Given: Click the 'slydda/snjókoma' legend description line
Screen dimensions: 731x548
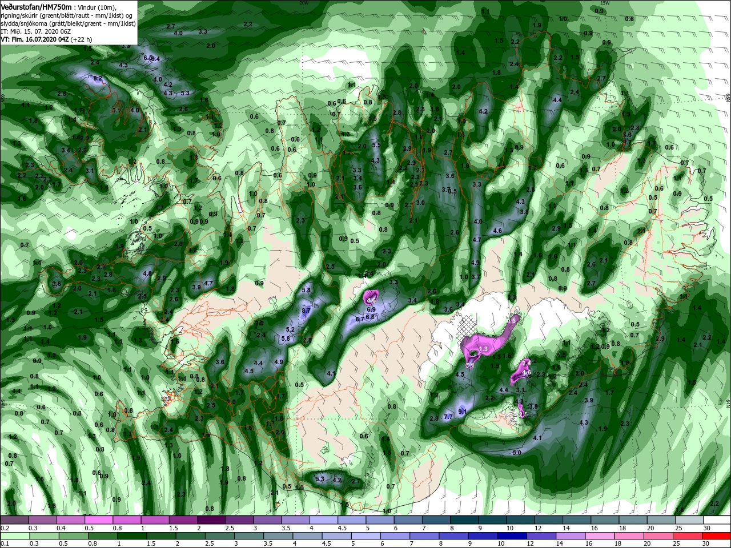Looking at the screenshot, I should (x=68, y=23).
